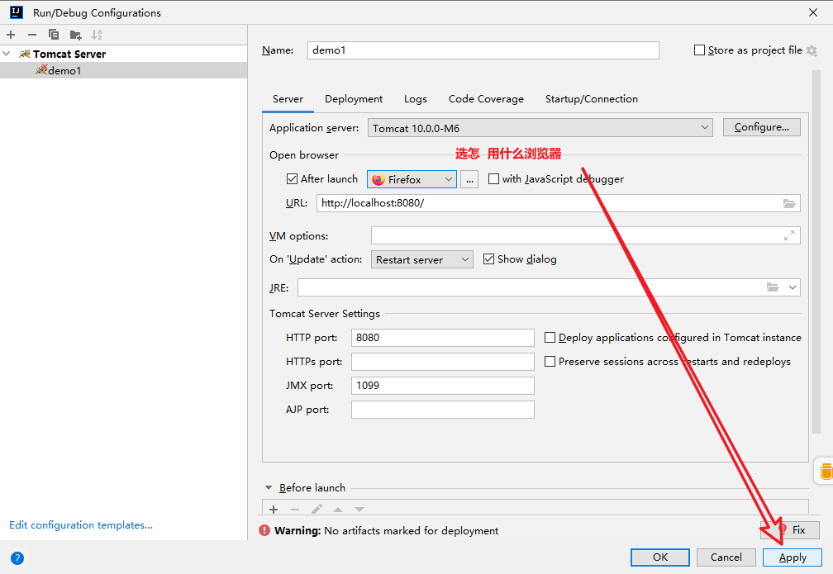Close the Run/Debug Configurations dialog
833x574 pixels.
click(813, 12)
